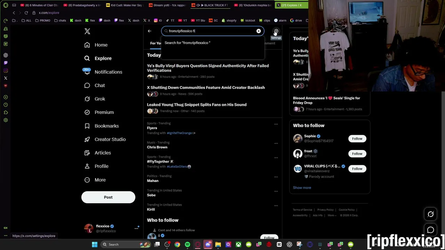Click into the search query field
This screenshot has height=250, width=445.
coord(212,31)
